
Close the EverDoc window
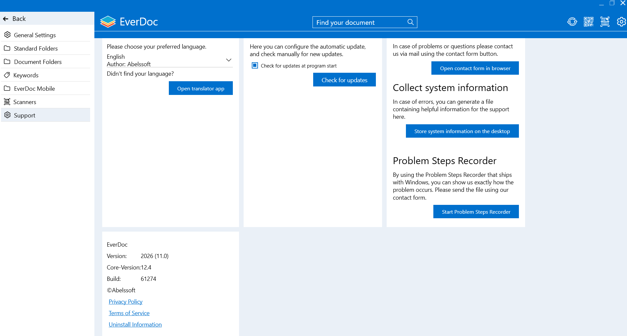623,3
